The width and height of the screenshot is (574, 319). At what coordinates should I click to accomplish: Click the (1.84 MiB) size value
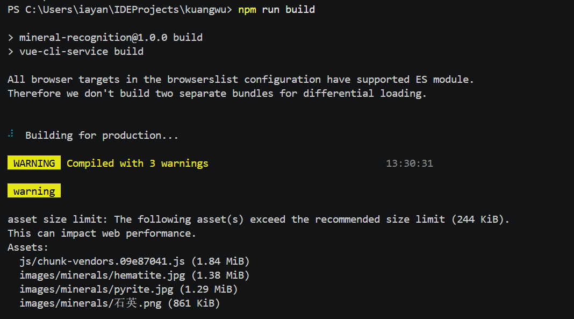[220, 261]
